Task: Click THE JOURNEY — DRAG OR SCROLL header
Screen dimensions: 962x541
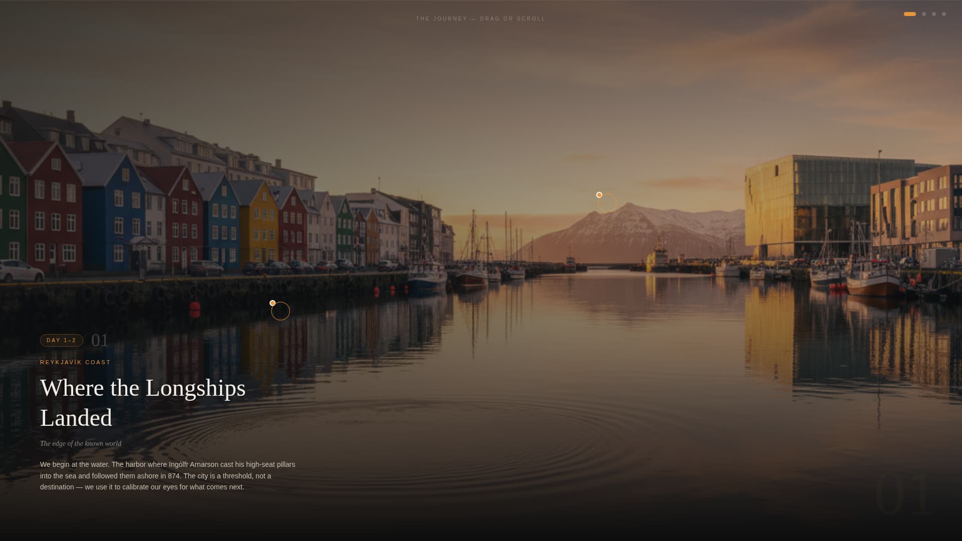Action: 481,18
